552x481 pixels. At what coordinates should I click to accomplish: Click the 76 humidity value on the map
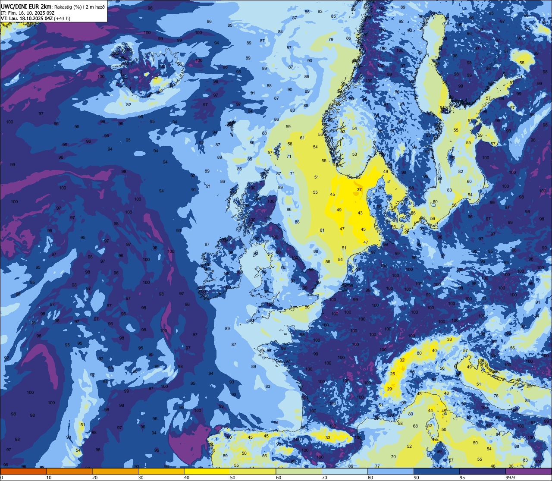pos(496,396)
